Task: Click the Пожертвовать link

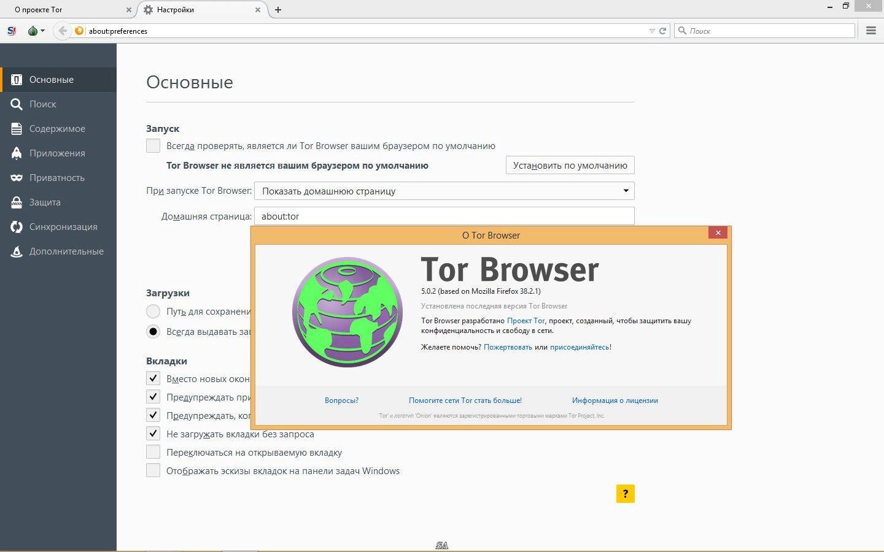Action: (508, 347)
